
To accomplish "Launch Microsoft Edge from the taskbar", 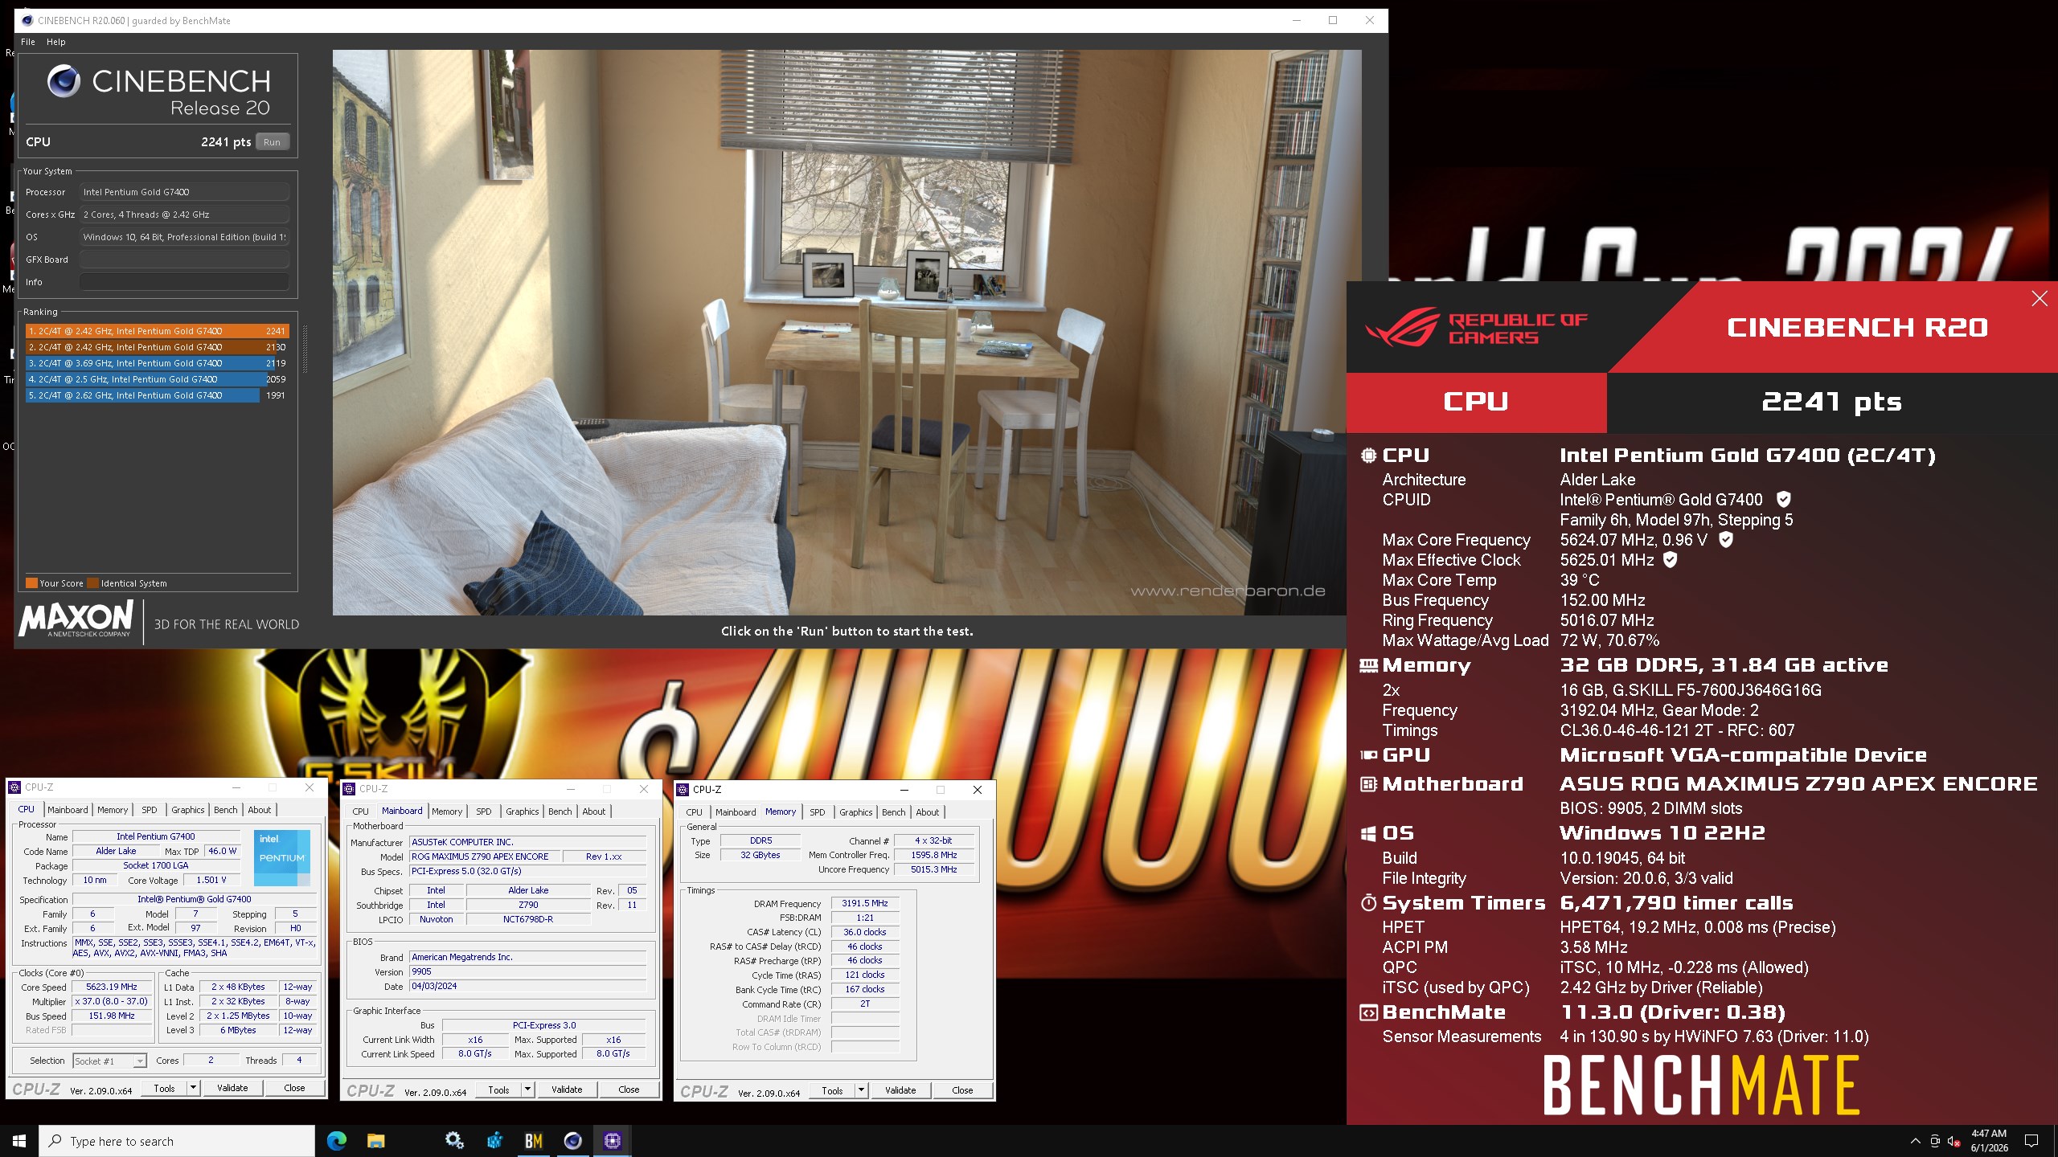I will pos(337,1141).
